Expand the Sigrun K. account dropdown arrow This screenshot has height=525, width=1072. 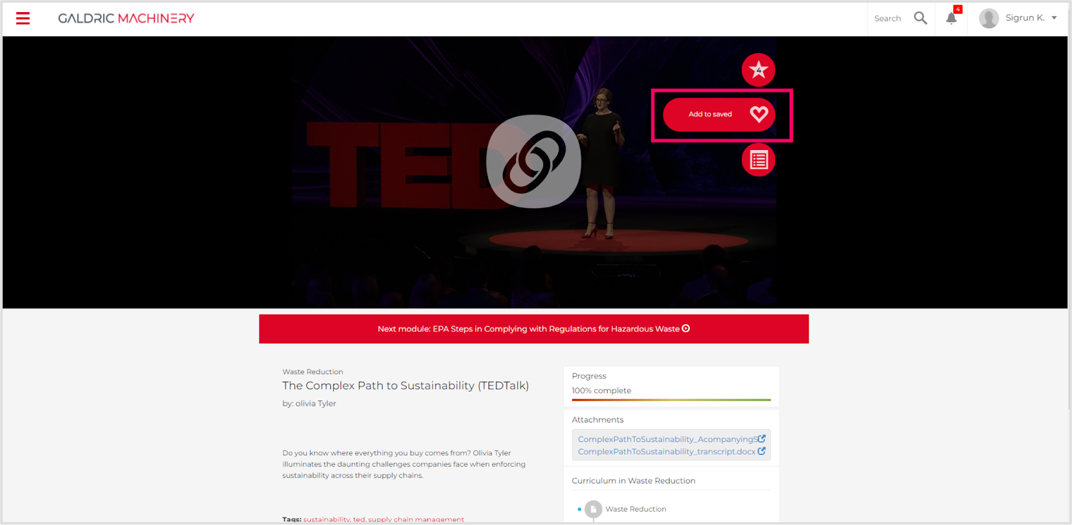(x=1054, y=18)
